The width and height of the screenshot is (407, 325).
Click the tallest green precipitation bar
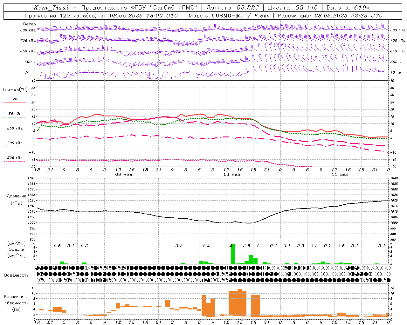click(233, 254)
